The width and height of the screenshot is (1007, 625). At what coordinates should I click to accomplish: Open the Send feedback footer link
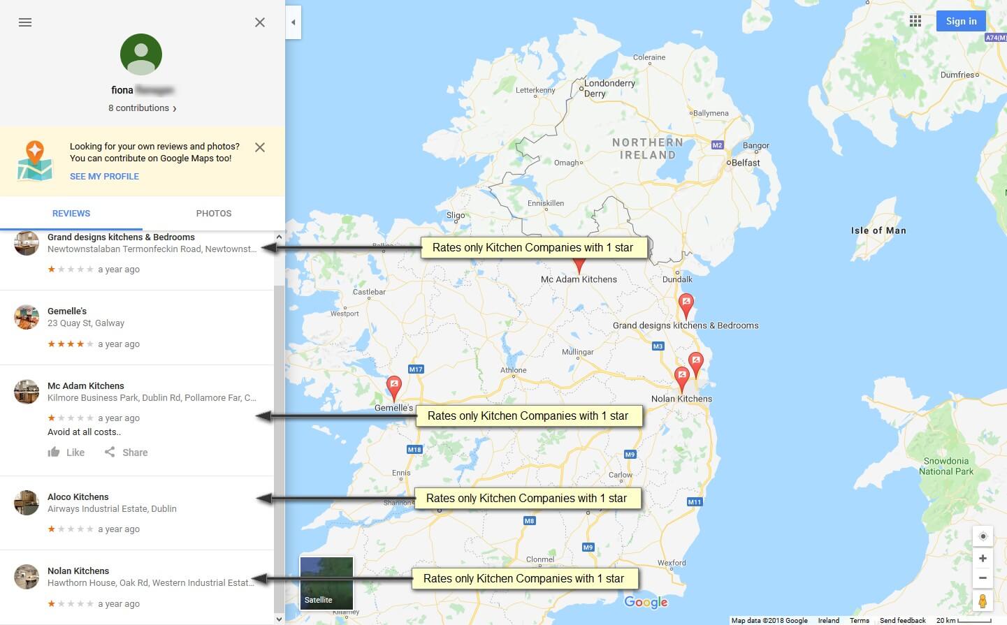point(902,620)
